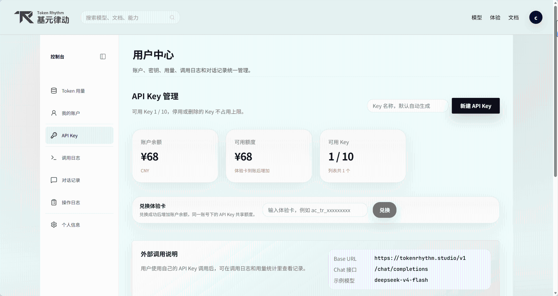Click the Base URL value text
The image size is (558, 296).
pos(420,258)
